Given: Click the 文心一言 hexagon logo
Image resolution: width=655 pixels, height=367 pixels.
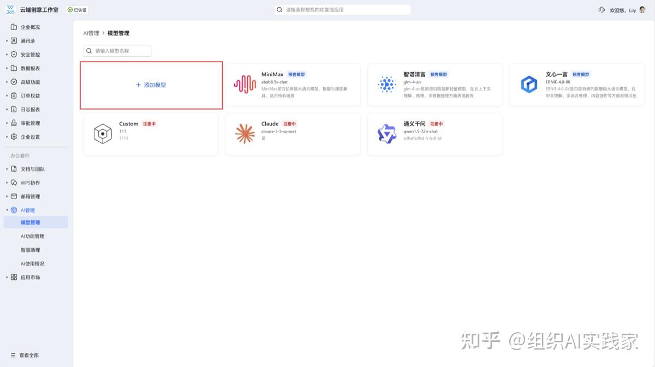Looking at the screenshot, I should [529, 85].
